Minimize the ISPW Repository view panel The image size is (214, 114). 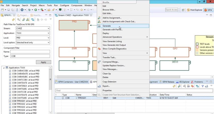click(46, 15)
